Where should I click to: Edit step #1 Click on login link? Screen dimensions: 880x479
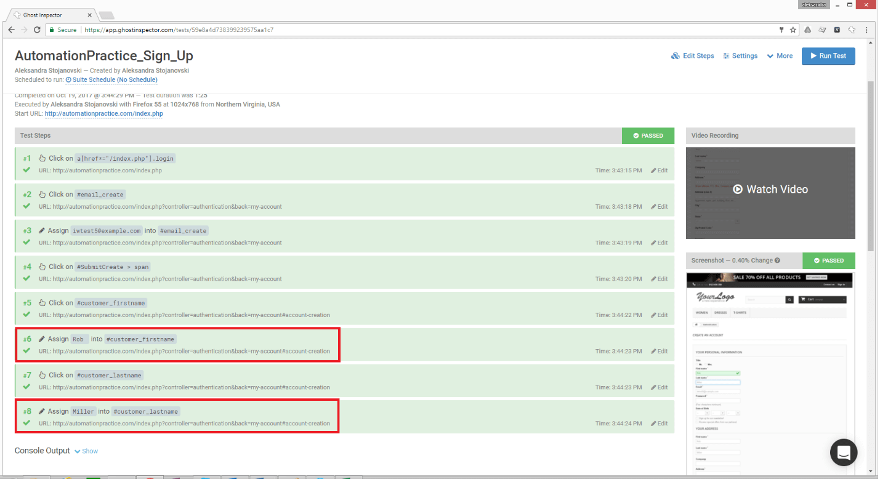659,171
